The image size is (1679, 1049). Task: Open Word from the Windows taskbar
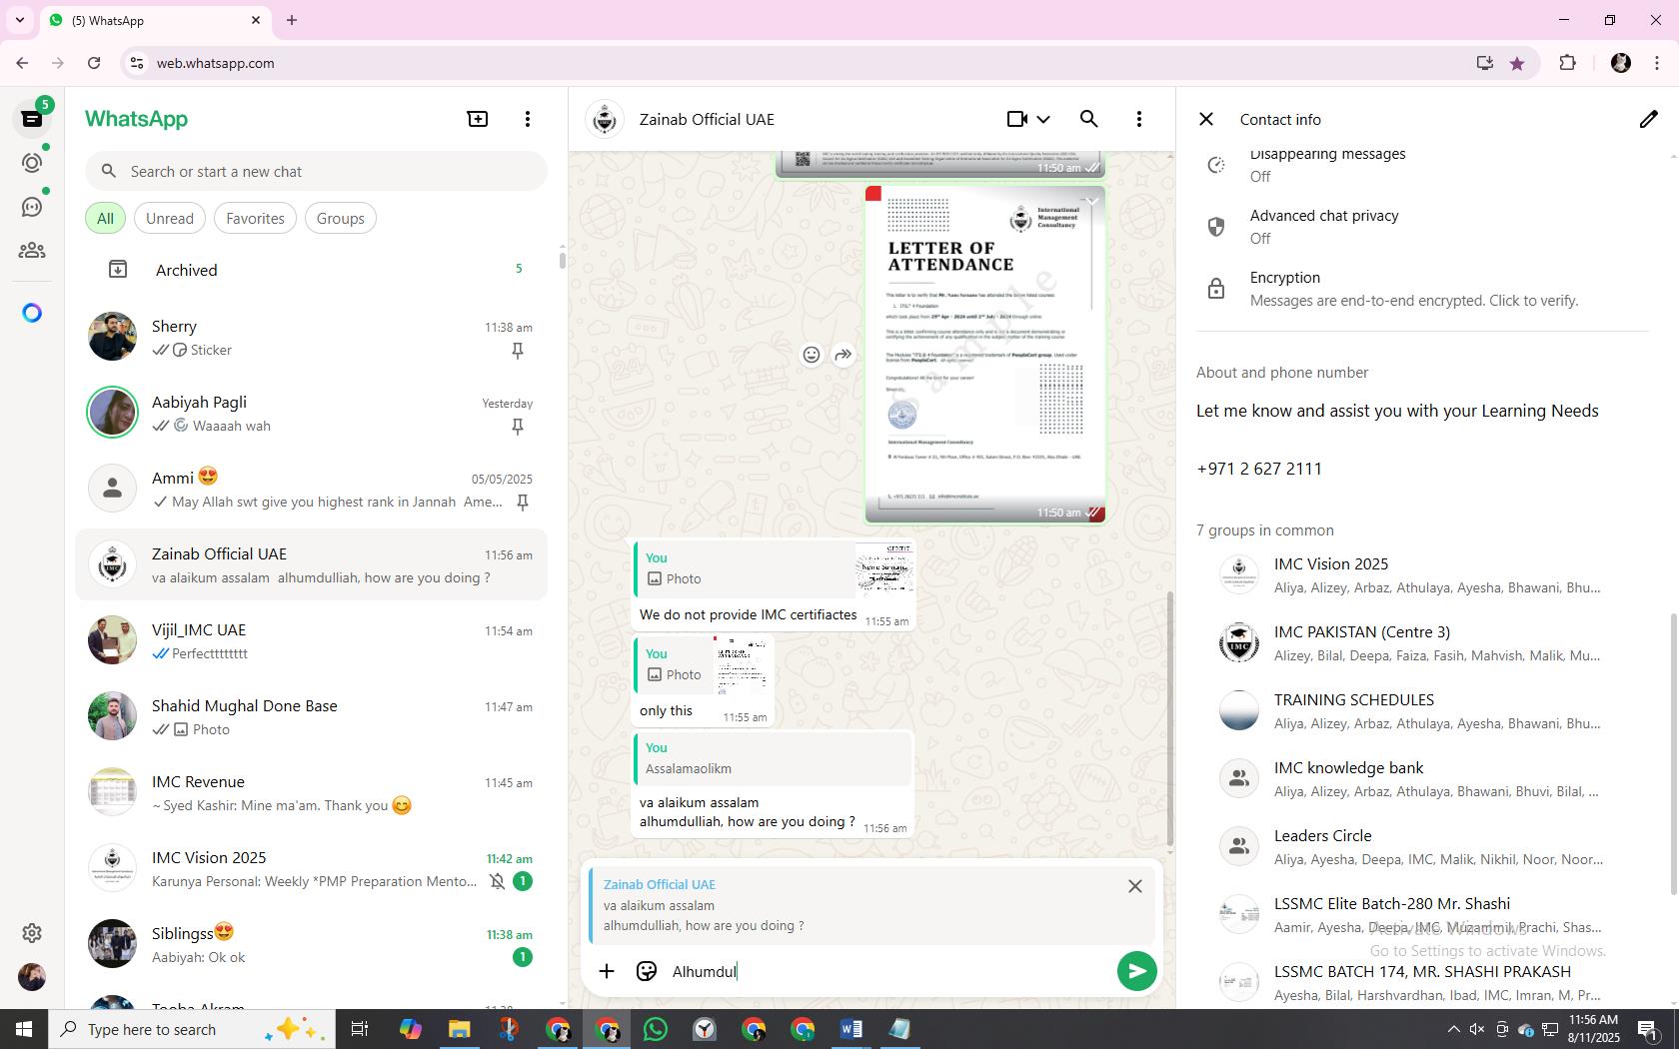[851, 1029]
